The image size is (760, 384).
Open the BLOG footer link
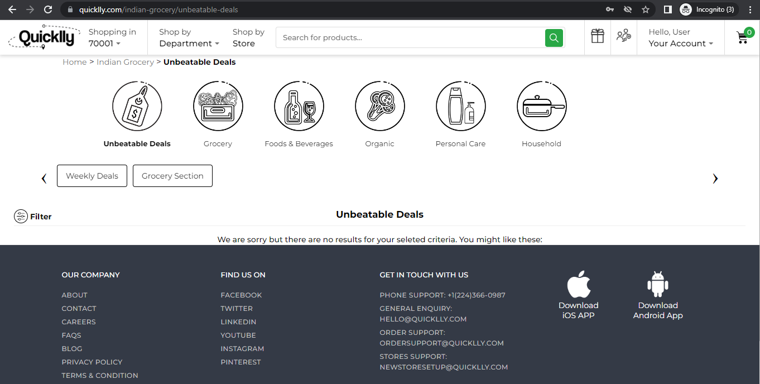point(72,349)
